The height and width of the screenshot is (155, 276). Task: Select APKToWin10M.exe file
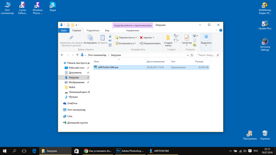point(151,67)
